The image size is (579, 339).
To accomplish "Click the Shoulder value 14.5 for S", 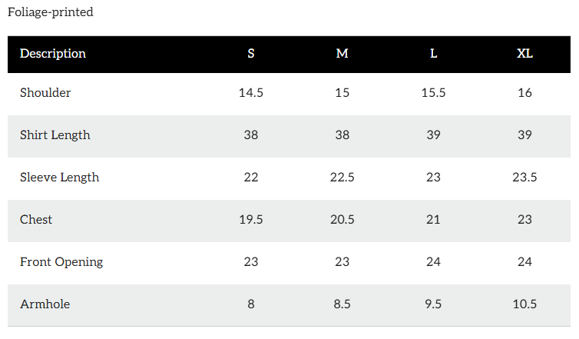I will click(251, 93).
